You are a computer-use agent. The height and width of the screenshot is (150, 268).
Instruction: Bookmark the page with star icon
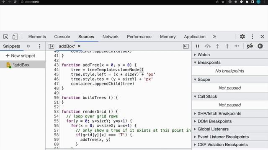point(223,2)
